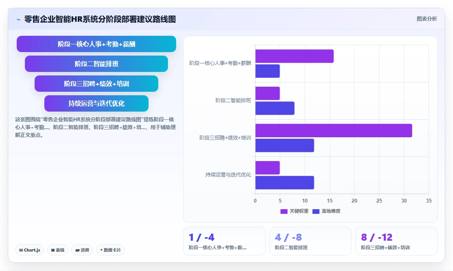Click the 图表分析 label in header

click(x=427, y=19)
